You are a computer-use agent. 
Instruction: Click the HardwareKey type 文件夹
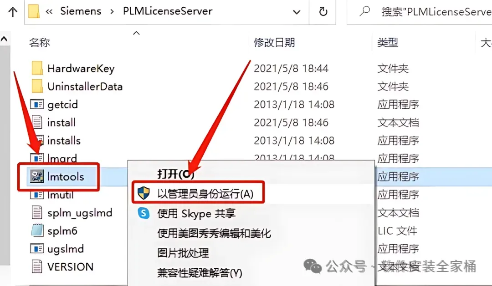393,68
